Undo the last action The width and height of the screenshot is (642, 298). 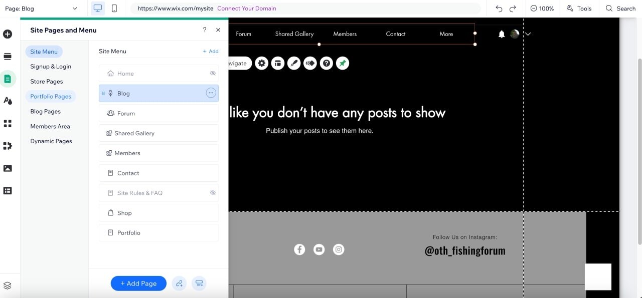(x=499, y=9)
